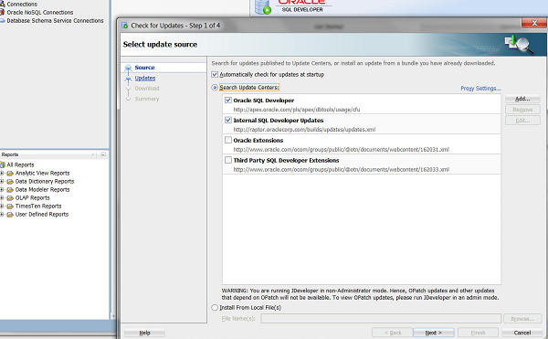Screen dimensions: 548x339
Task: Click the Internal SQL Developer Updates URL
Action: [304, 130]
